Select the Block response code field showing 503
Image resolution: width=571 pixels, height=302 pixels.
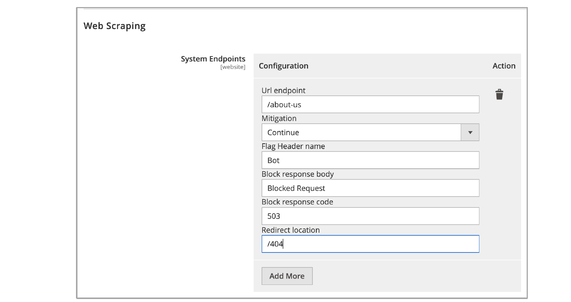tap(370, 216)
